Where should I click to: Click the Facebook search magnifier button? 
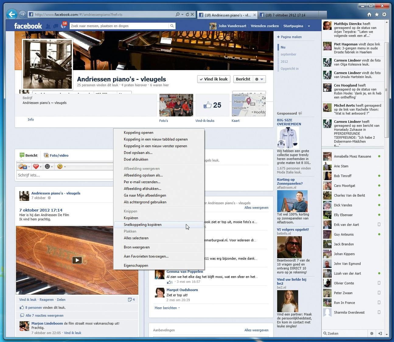click(172, 26)
